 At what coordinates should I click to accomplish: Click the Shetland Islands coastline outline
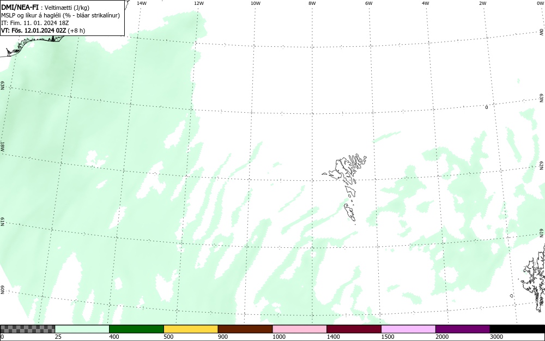(x=535, y=278)
